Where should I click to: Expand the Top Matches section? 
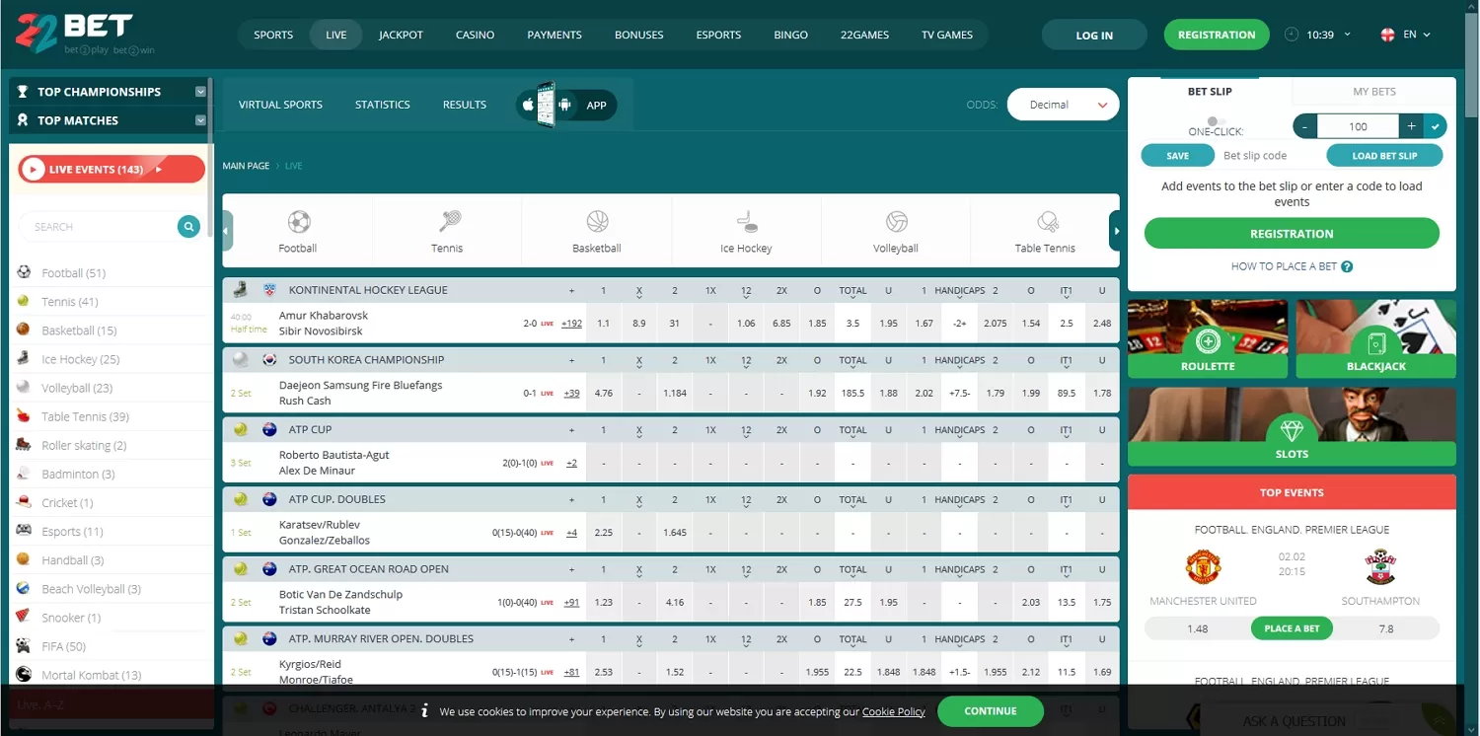click(x=201, y=120)
